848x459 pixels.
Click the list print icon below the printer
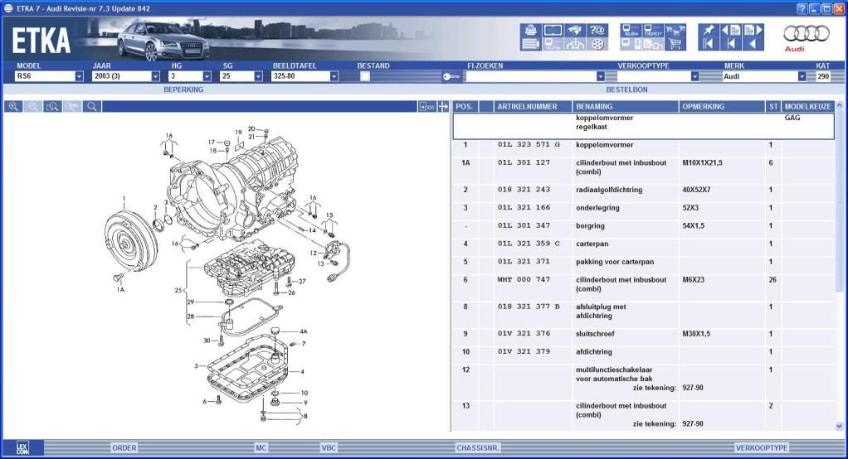pos(531,44)
